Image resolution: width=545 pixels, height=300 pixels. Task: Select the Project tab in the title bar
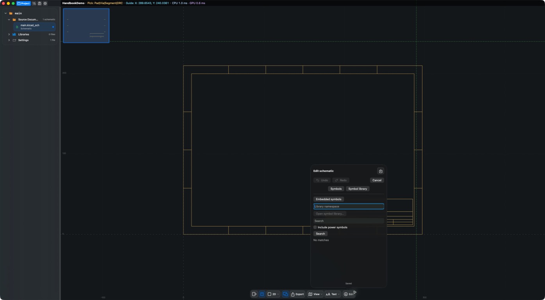coord(23,4)
